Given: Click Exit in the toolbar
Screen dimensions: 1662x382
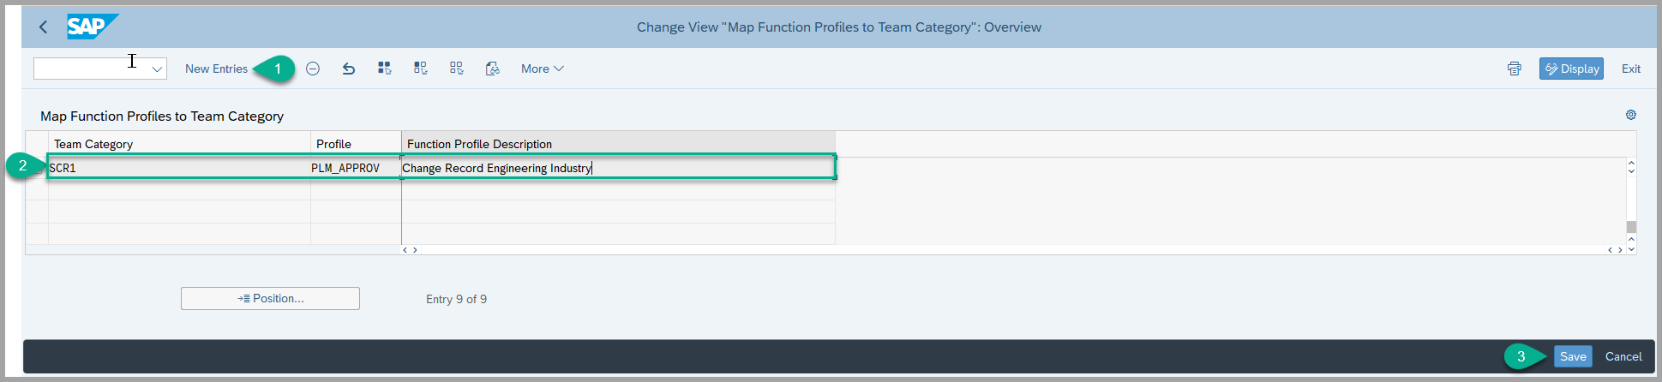Looking at the screenshot, I should (x=1630, y=69).
